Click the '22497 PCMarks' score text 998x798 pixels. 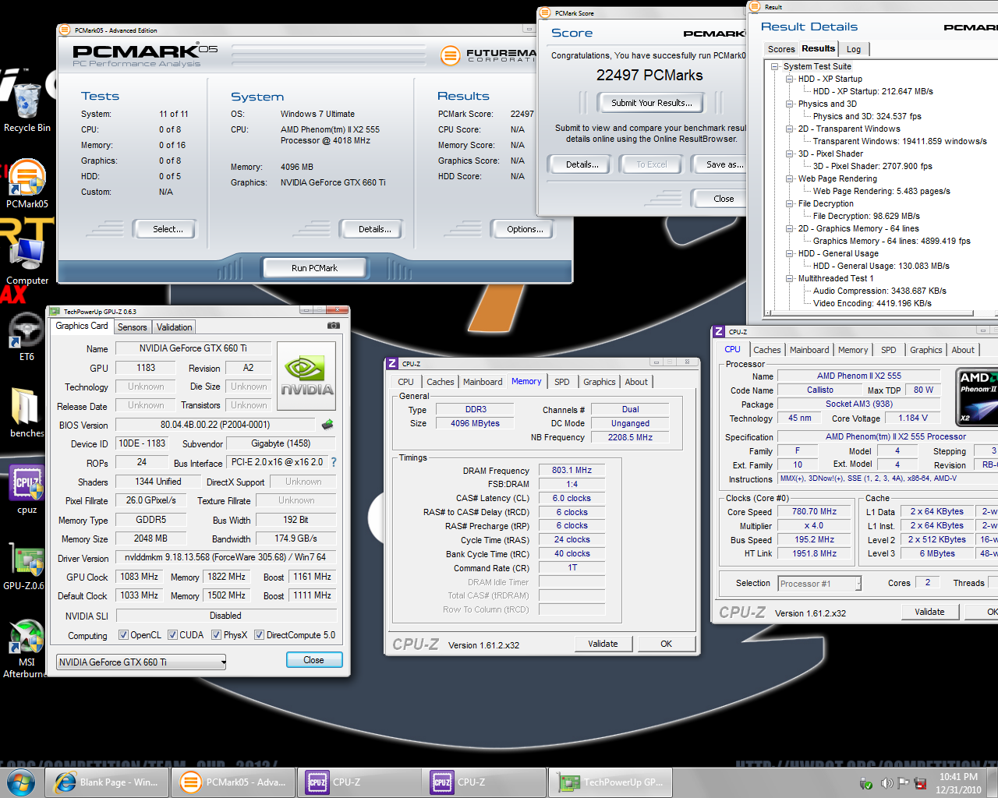tap(649, 76)
